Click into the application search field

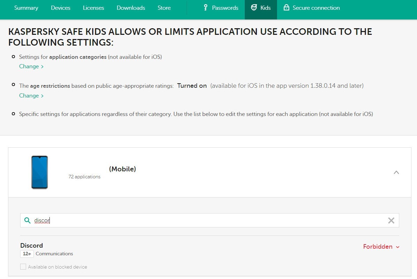(x=209, y=220)
